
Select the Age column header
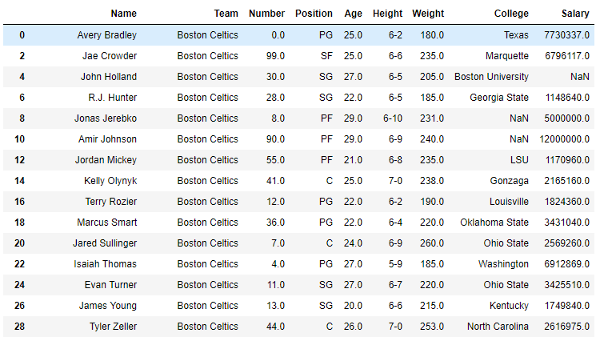tap(353, 14)
